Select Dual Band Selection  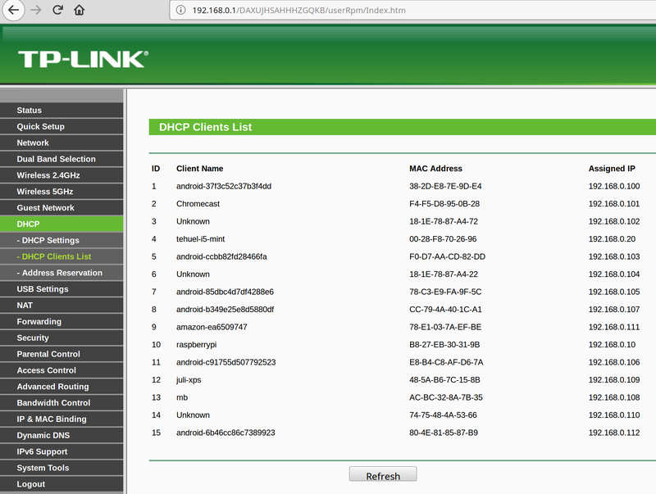tap(61, 159)
